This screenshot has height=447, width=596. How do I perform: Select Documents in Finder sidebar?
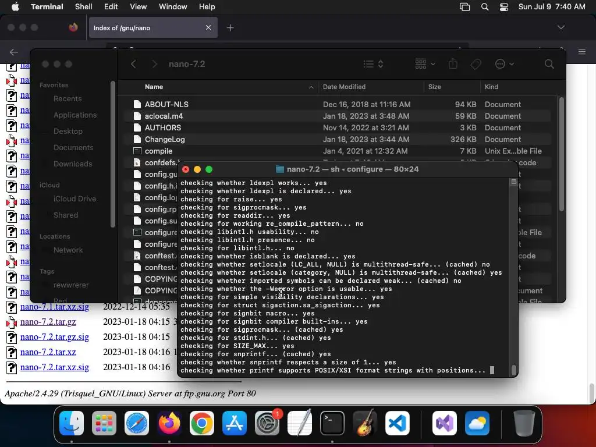click(73, 148)
